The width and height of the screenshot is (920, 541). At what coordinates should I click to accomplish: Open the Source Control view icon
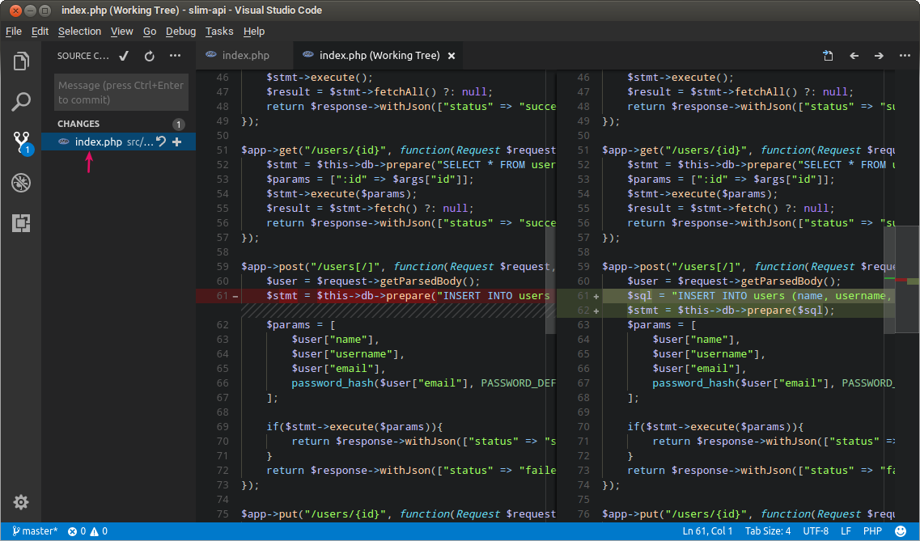coord(21,143)
